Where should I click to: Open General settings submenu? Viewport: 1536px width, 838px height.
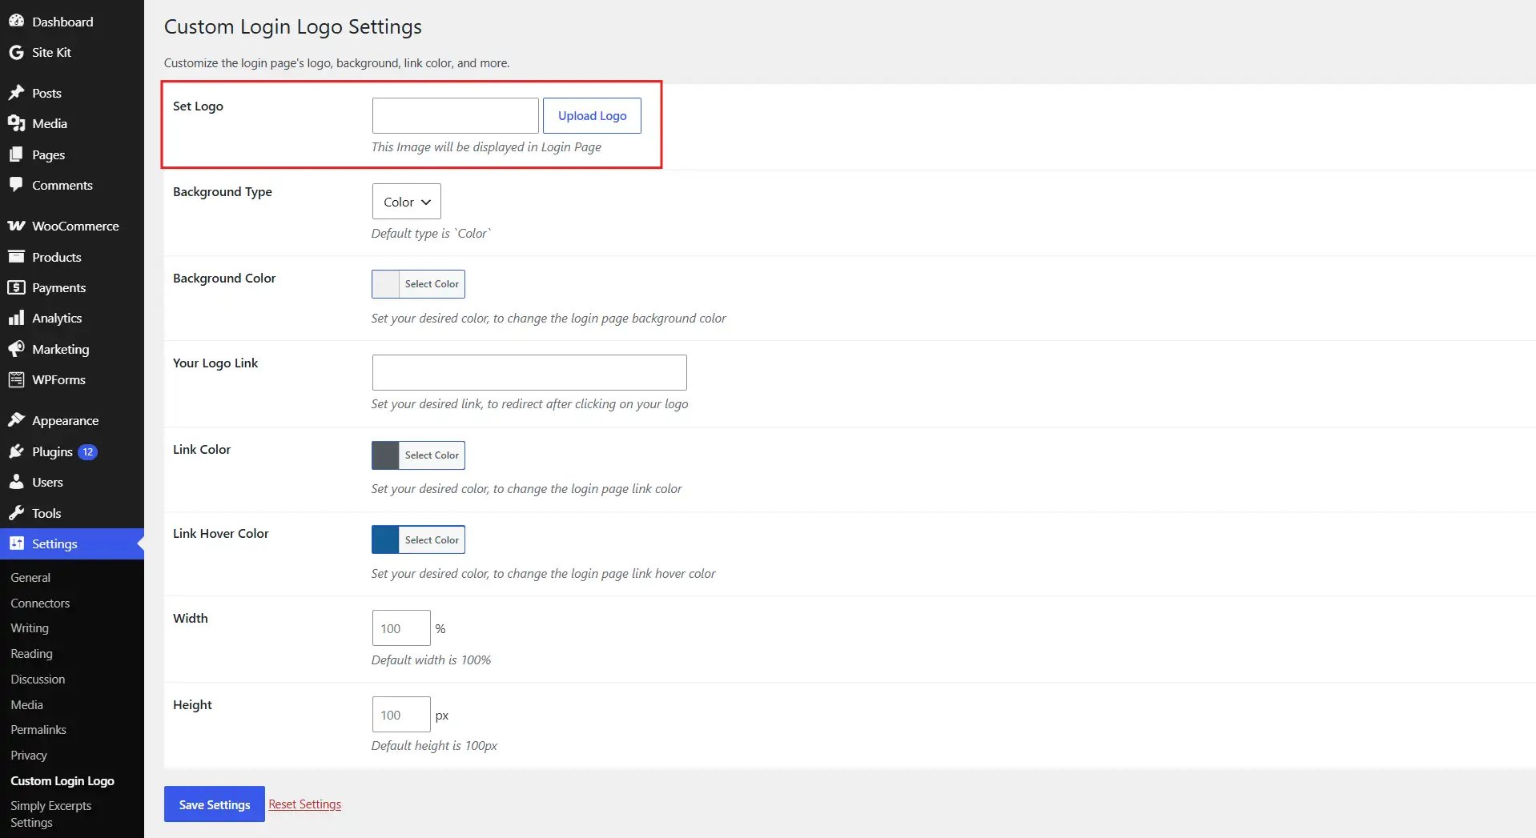[30, 577]
